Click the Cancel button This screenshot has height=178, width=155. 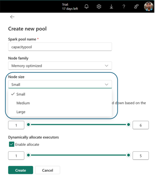tap(48, 170)
